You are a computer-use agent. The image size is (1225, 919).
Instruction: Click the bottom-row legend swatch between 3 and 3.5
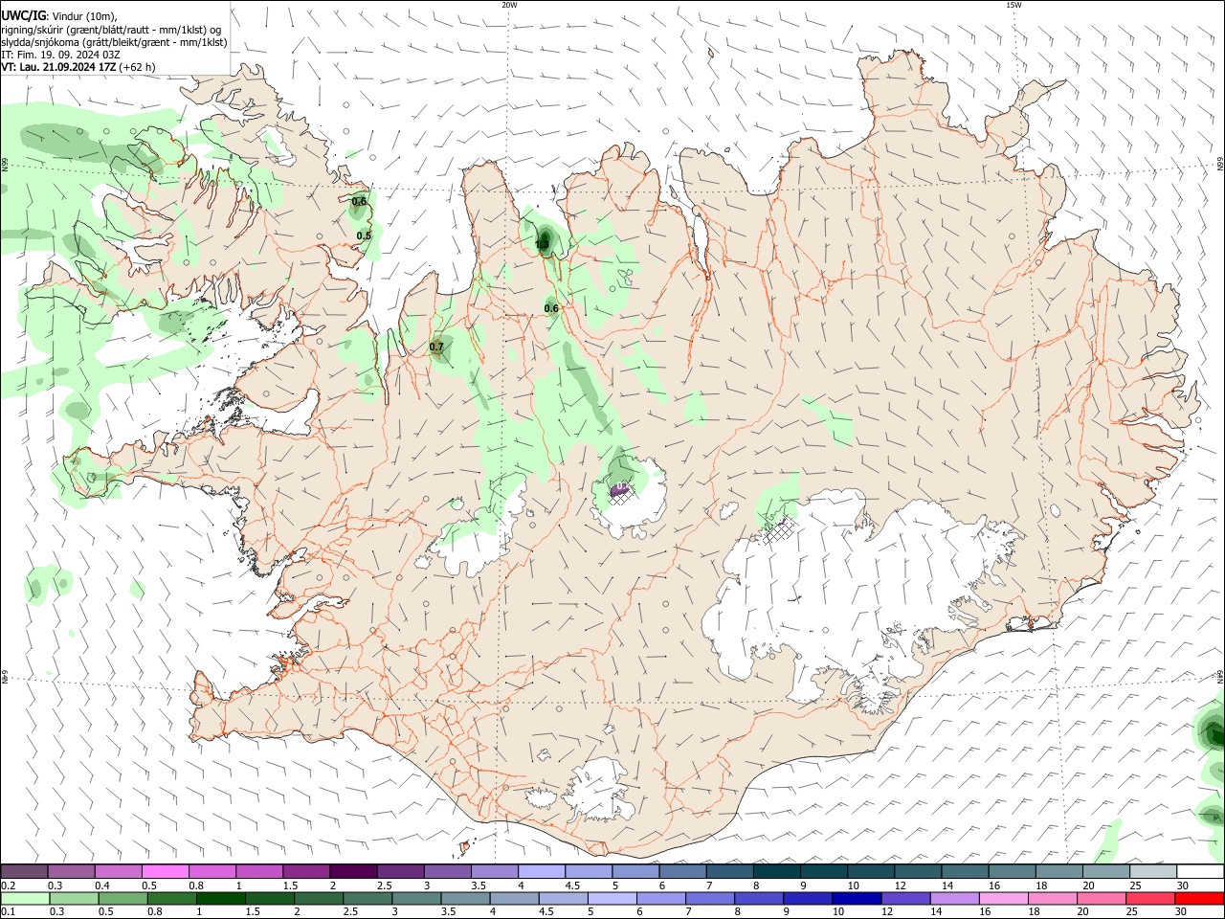[416, 898]
